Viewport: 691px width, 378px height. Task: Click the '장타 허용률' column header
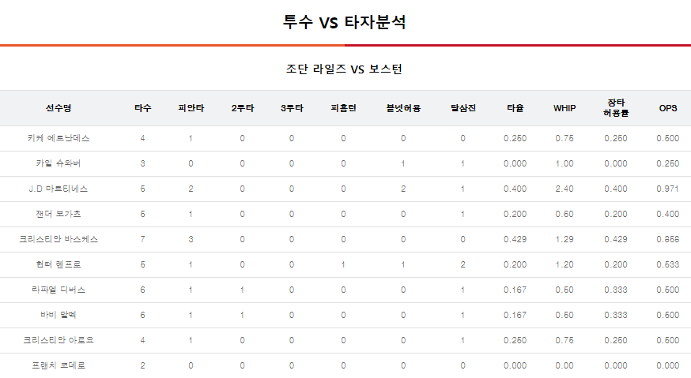click(x=616, y=108)
